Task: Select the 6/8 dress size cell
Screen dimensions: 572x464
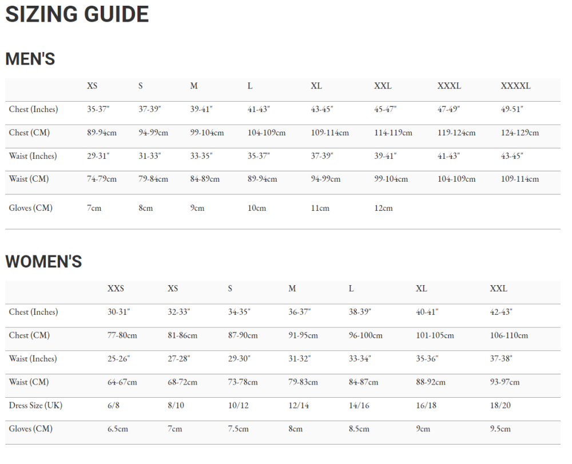Action: click(114, 406)
